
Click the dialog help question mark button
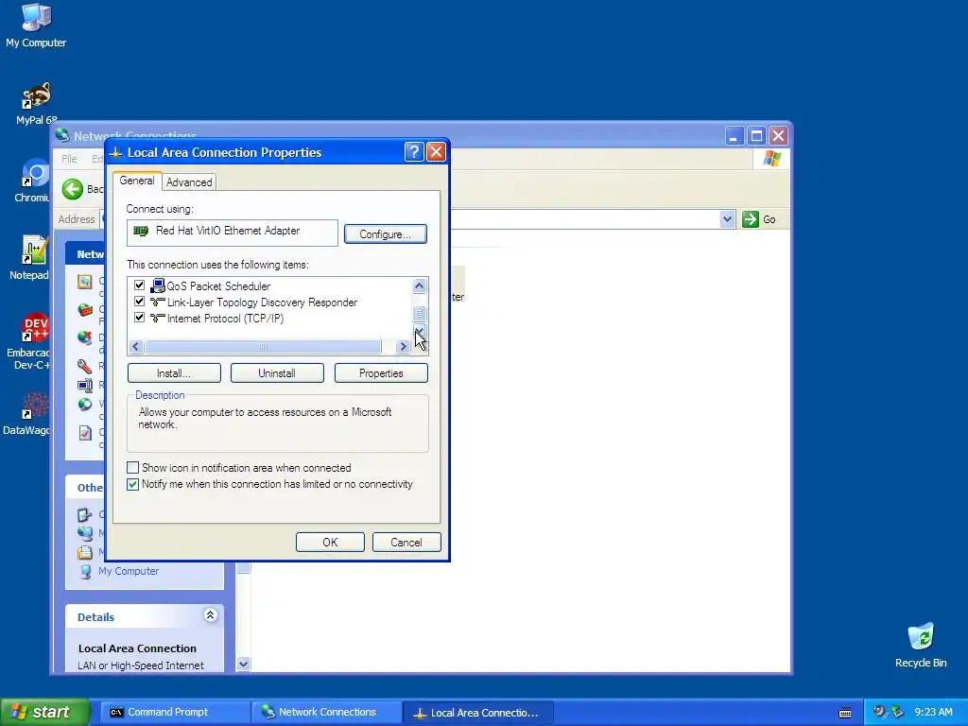[x=414, y=152]
